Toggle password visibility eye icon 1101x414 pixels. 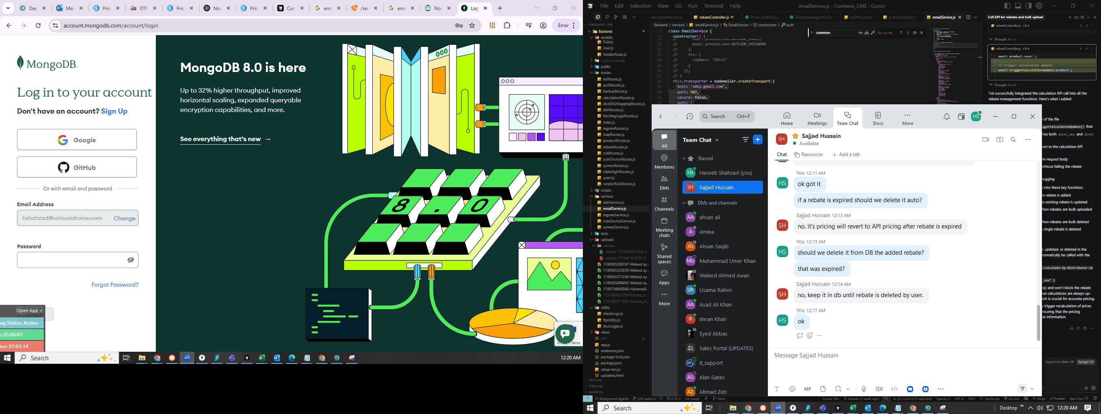(131, 260)
